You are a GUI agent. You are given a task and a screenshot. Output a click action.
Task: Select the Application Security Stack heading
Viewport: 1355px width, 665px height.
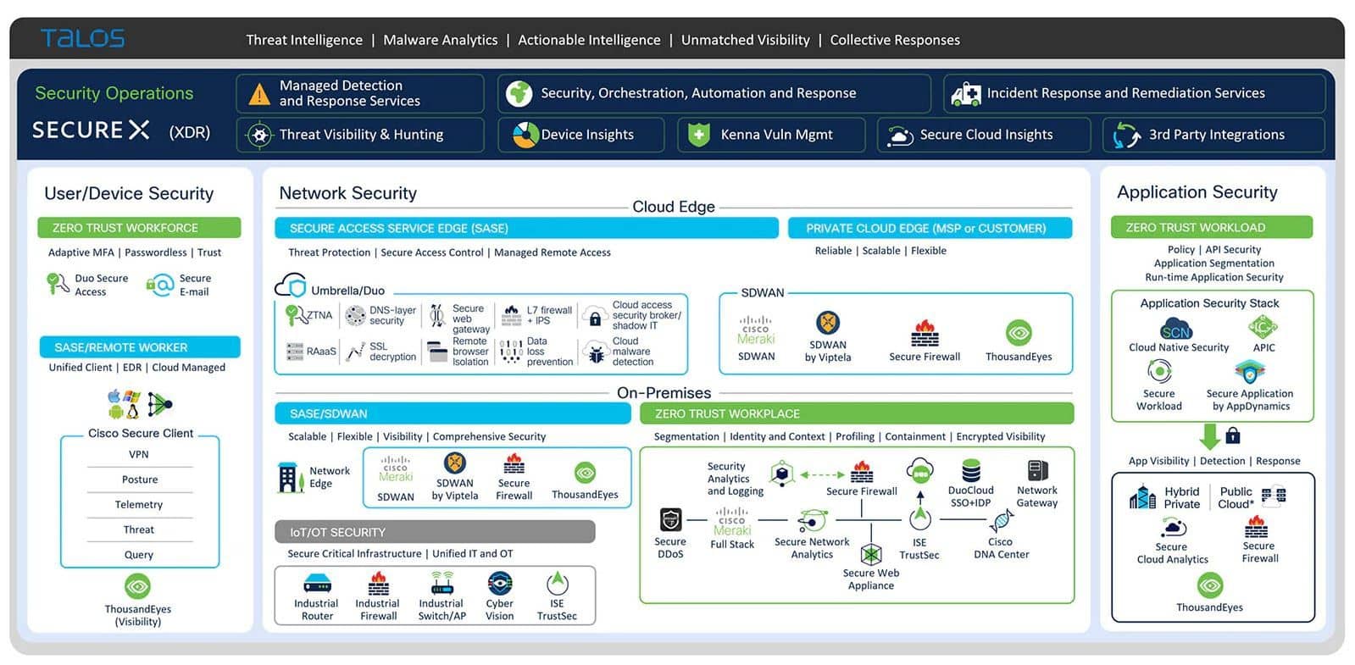click(x=1209, y=303)
